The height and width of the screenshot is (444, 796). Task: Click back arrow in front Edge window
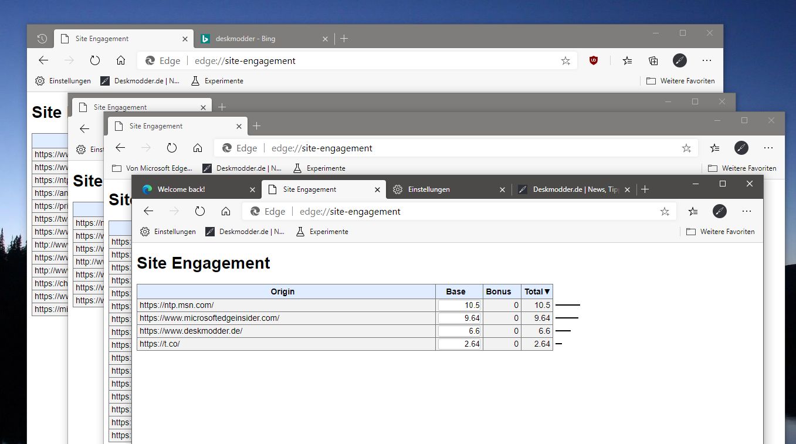tap(148, 211)
